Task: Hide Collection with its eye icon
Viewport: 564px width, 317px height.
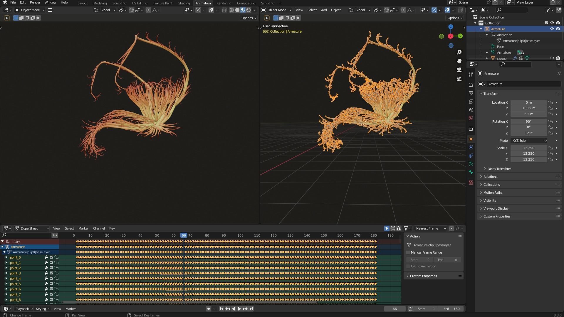Action: (x=552, y=23)
